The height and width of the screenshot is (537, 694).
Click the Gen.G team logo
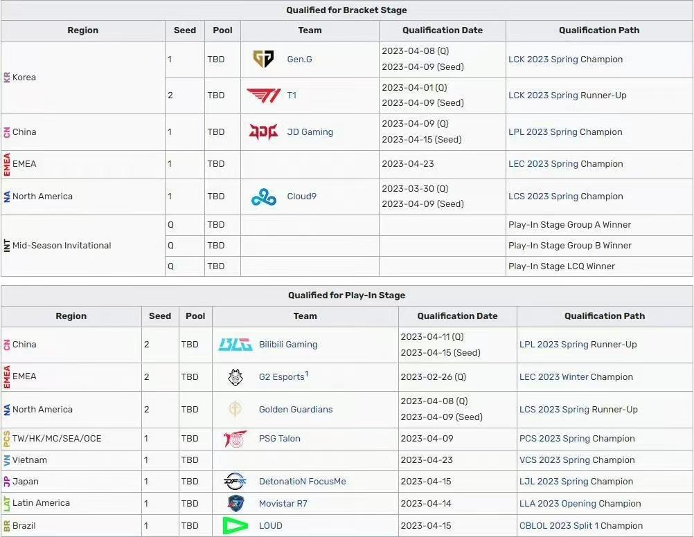pos(263,59)
